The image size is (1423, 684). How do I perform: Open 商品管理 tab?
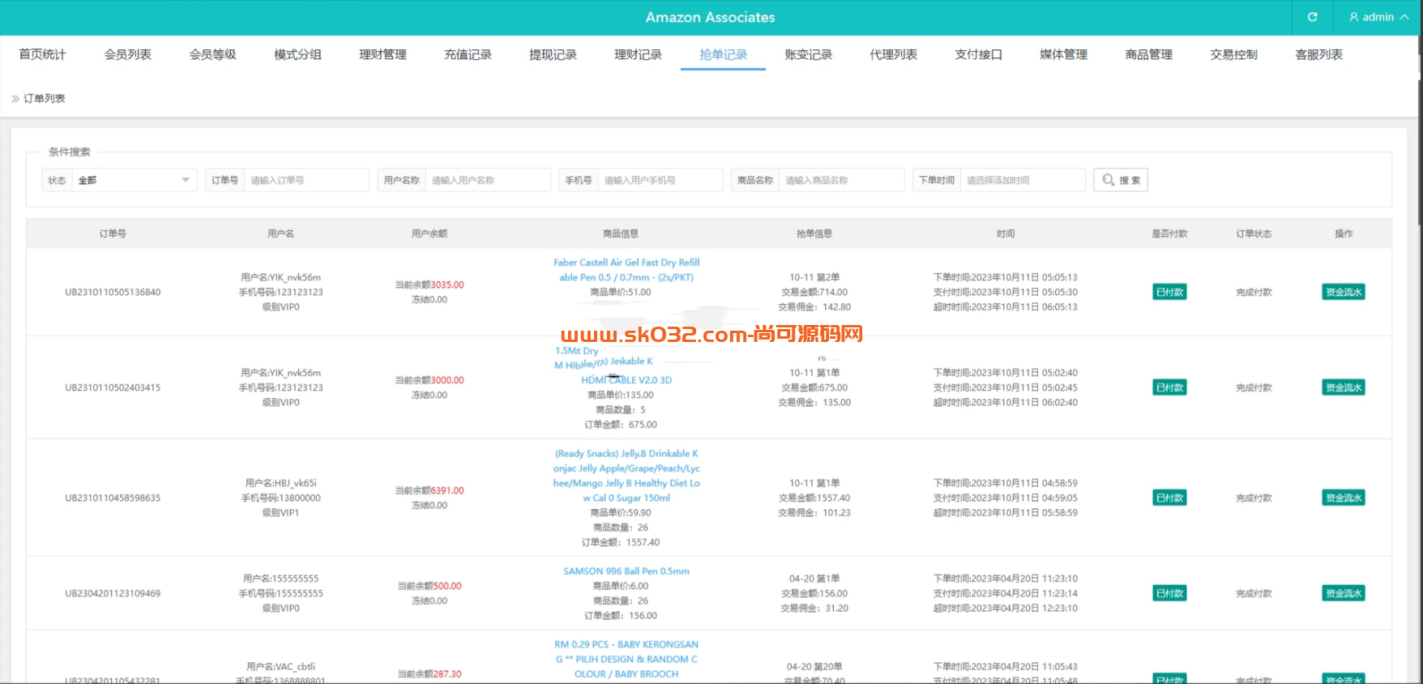[x=1148, y=54]
